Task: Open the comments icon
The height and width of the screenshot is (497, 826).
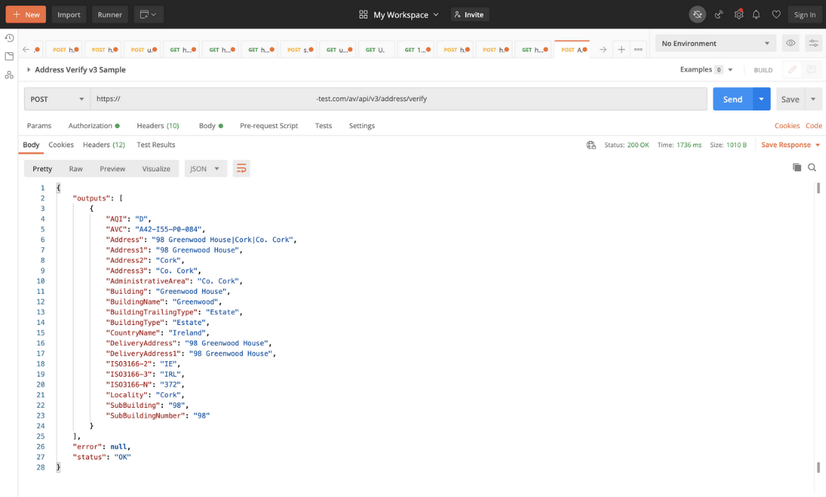Action: point(811,69)
